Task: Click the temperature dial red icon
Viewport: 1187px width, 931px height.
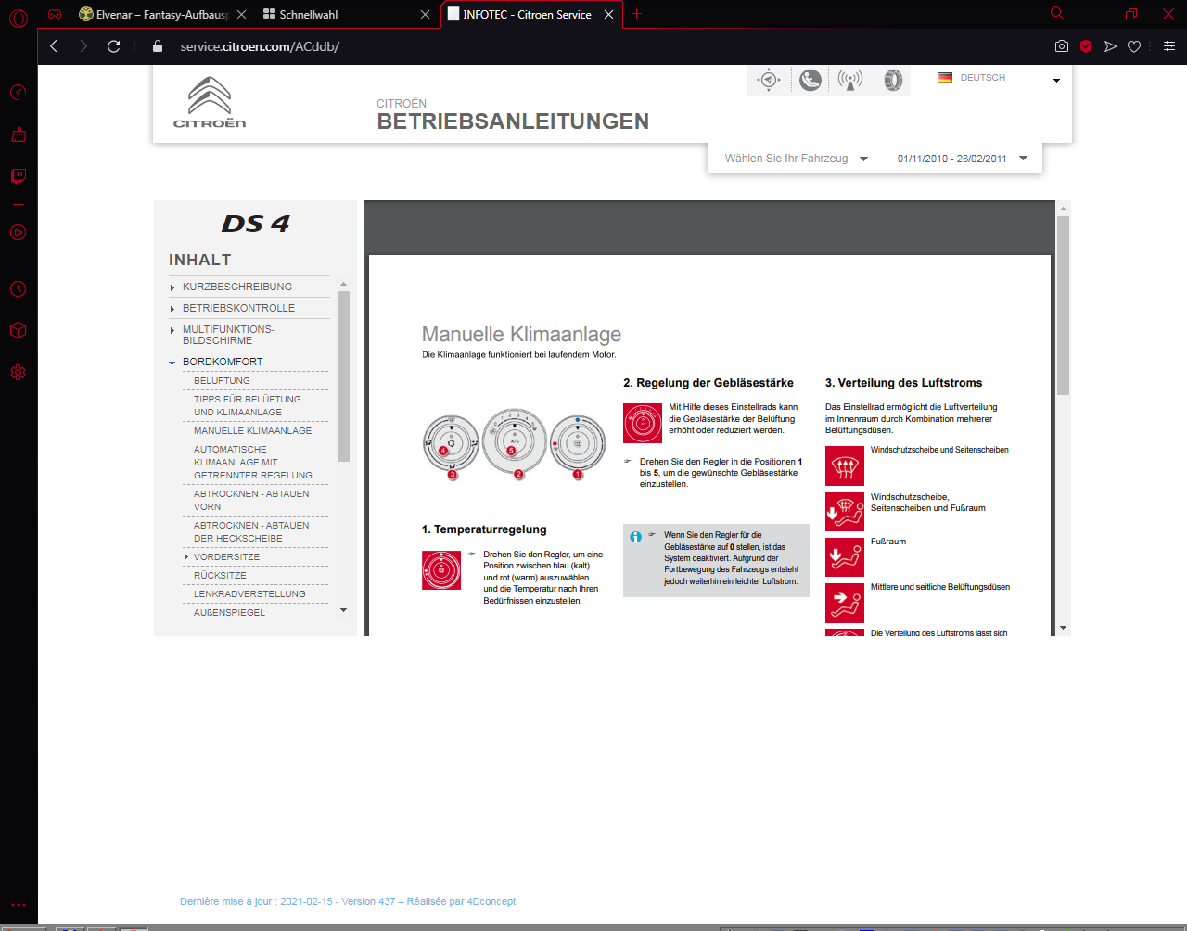Action: pyautogui.click(x=441, y=570)
